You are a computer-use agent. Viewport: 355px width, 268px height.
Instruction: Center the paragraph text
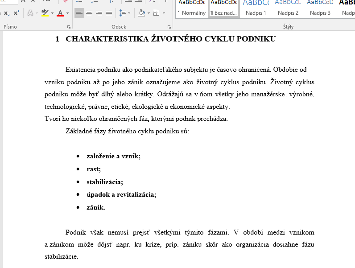[89, 13]
